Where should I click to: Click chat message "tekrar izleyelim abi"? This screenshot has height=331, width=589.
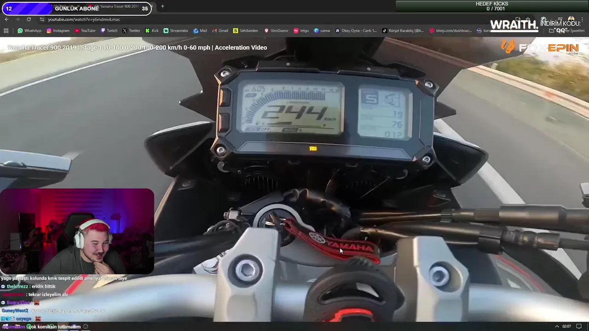coord(48,295)
